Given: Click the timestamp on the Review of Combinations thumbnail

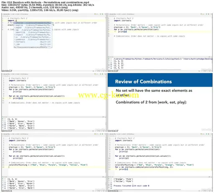Looking at the screenshot, I should tap(113, 131).
